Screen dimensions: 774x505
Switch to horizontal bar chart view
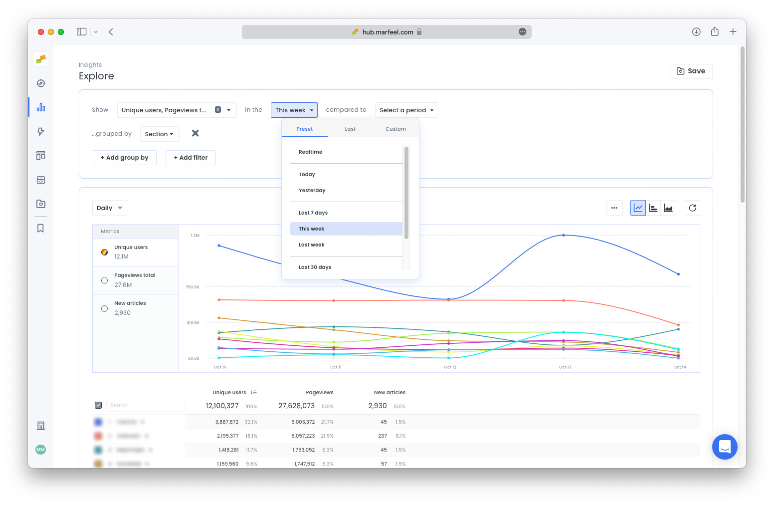[653, 208]
